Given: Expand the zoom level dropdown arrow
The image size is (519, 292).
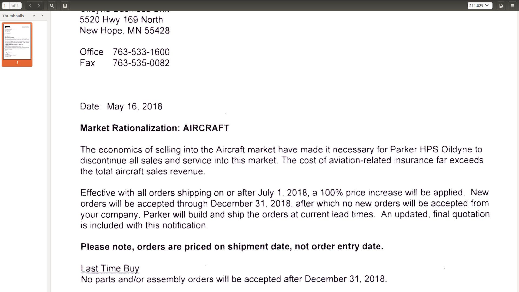Looking at the screenshot, I should click(x=487, y=5).
